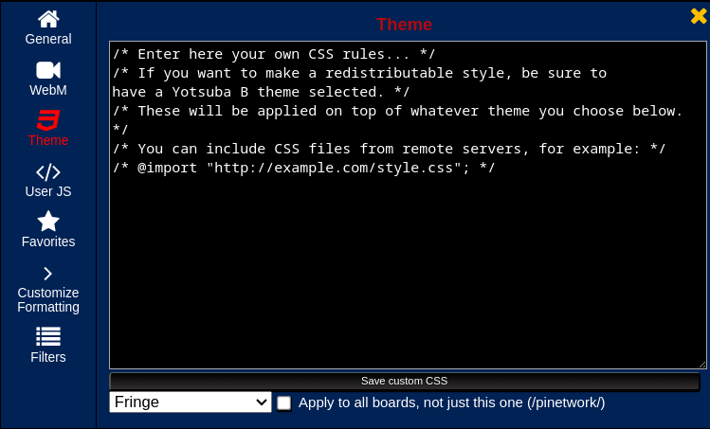The width and height of the screenshot is (710, 429).
Task: Open the General settings home icon
Action: [x=48, y=19]
